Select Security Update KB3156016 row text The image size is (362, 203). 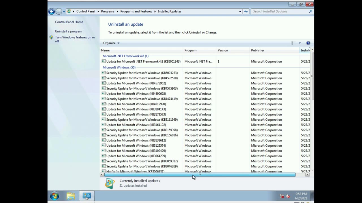pyautogui.click(x=142, y=135)
